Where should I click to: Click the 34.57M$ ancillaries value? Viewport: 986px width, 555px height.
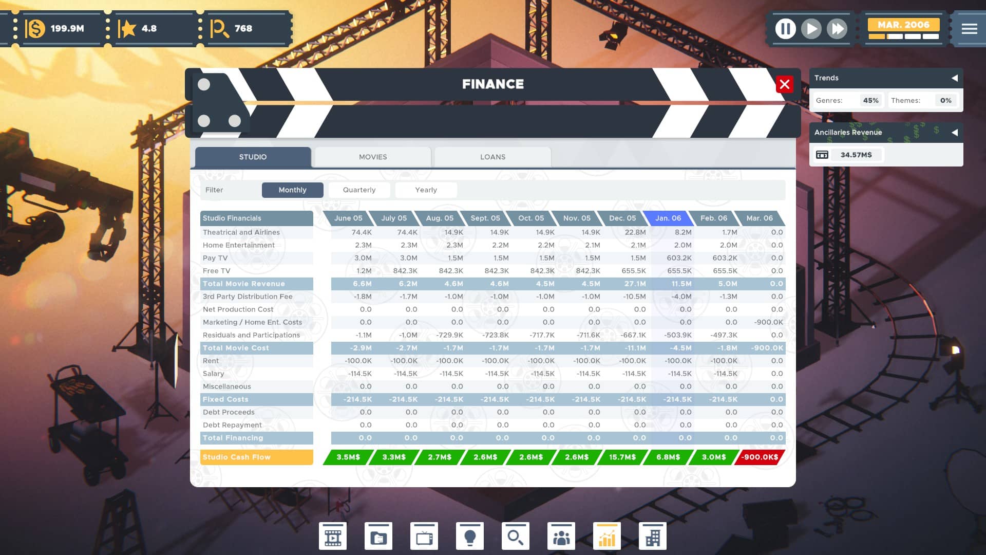click(x=856, y=155)
